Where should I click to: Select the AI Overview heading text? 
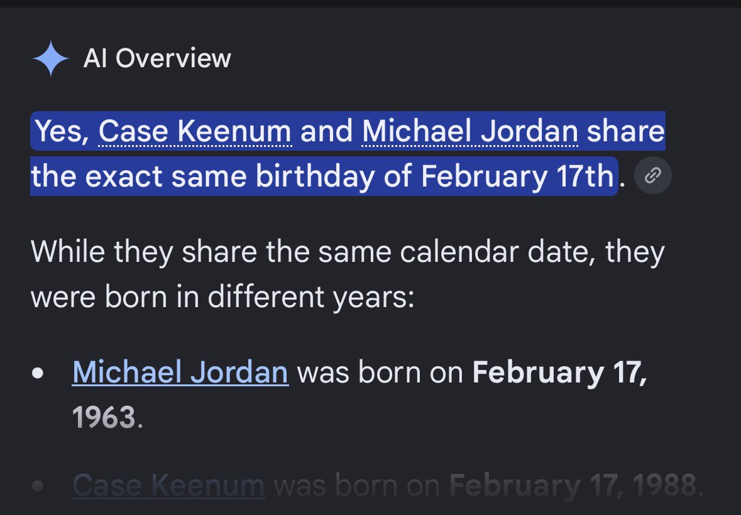pyautogui.click(x=157, y=58)
